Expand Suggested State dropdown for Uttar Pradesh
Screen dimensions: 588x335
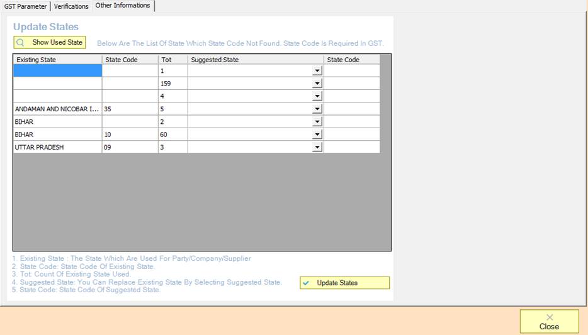click(x=317, y=147)
